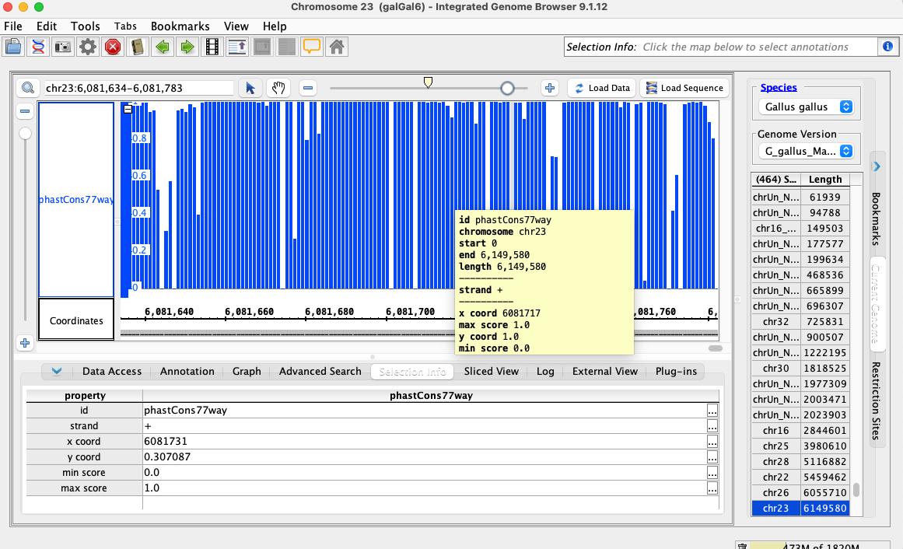Collapse the bottom tab panel chevron
Screen dimensions: 903x549
click(56, 371)
